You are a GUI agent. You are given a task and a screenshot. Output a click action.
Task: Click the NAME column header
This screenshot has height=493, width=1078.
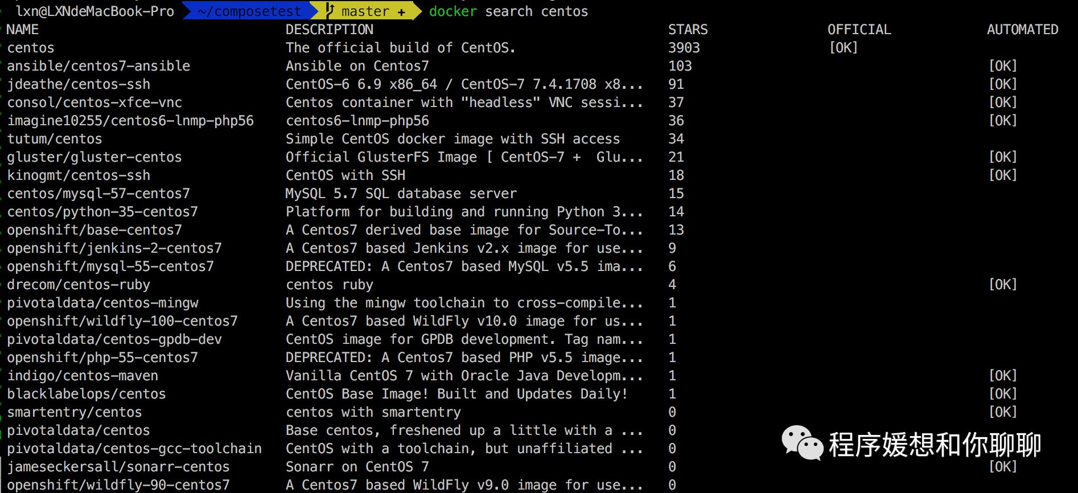click(23, 30)
